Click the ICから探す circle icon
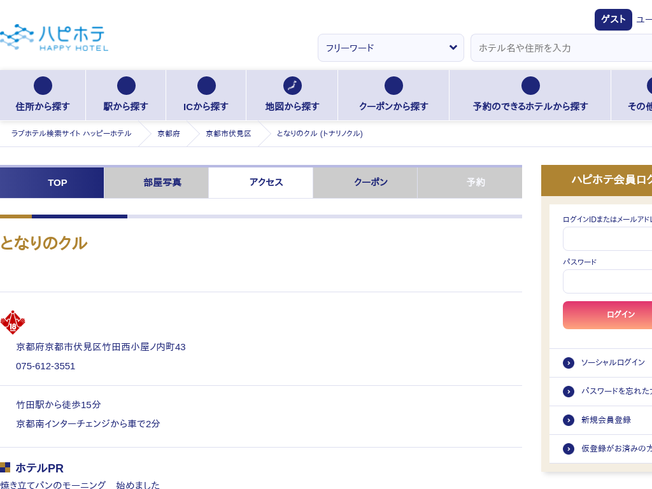The width and height of the screenshot is (652, 489). (x=206, y=86)
